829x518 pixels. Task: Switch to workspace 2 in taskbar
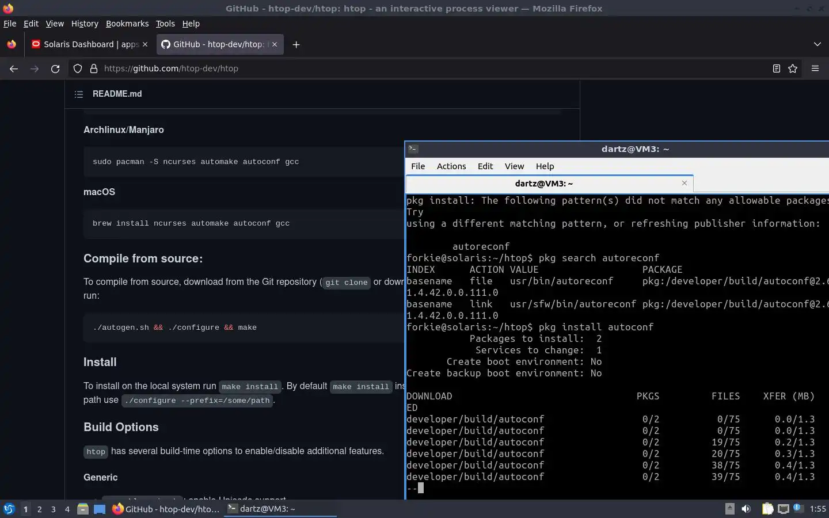tap(39, 509)
